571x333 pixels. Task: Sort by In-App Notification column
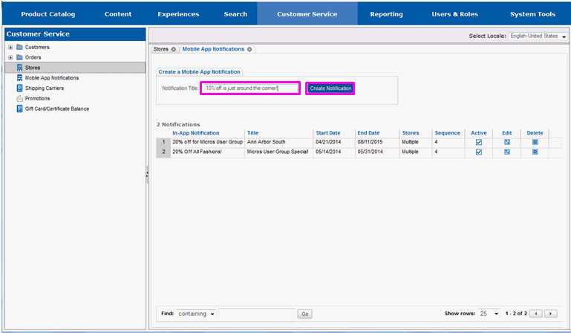pos(195,133)
